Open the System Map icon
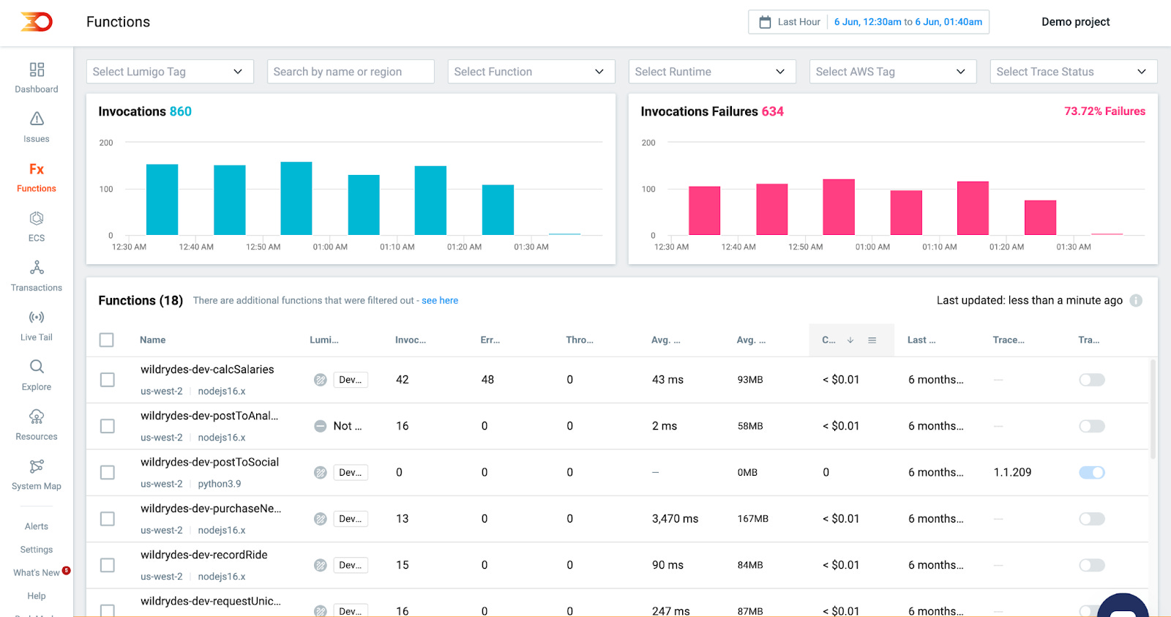 coord(37,466)
